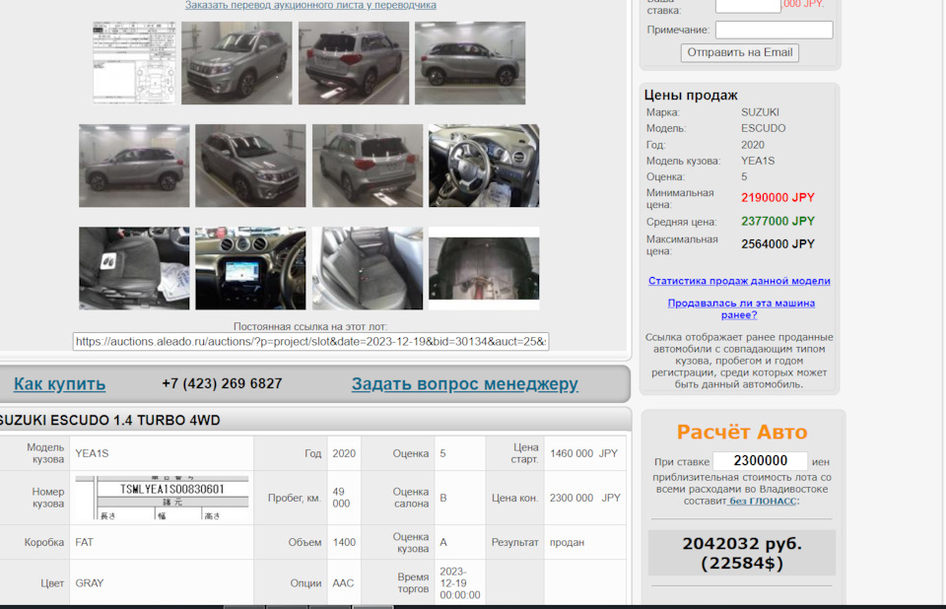Click maximum price '2564000 JPY'
The image size is (946, 609).
pos(777,244)
